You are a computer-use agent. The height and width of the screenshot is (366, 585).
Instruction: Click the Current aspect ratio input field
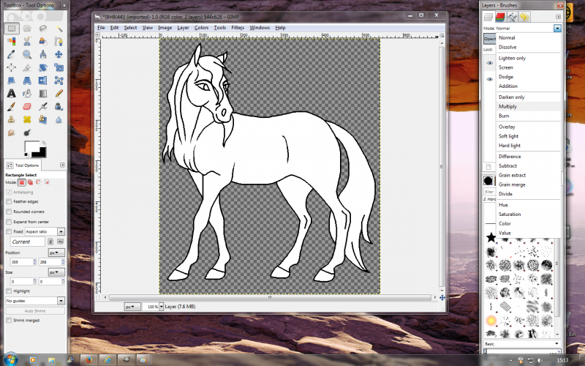[28, 242]
